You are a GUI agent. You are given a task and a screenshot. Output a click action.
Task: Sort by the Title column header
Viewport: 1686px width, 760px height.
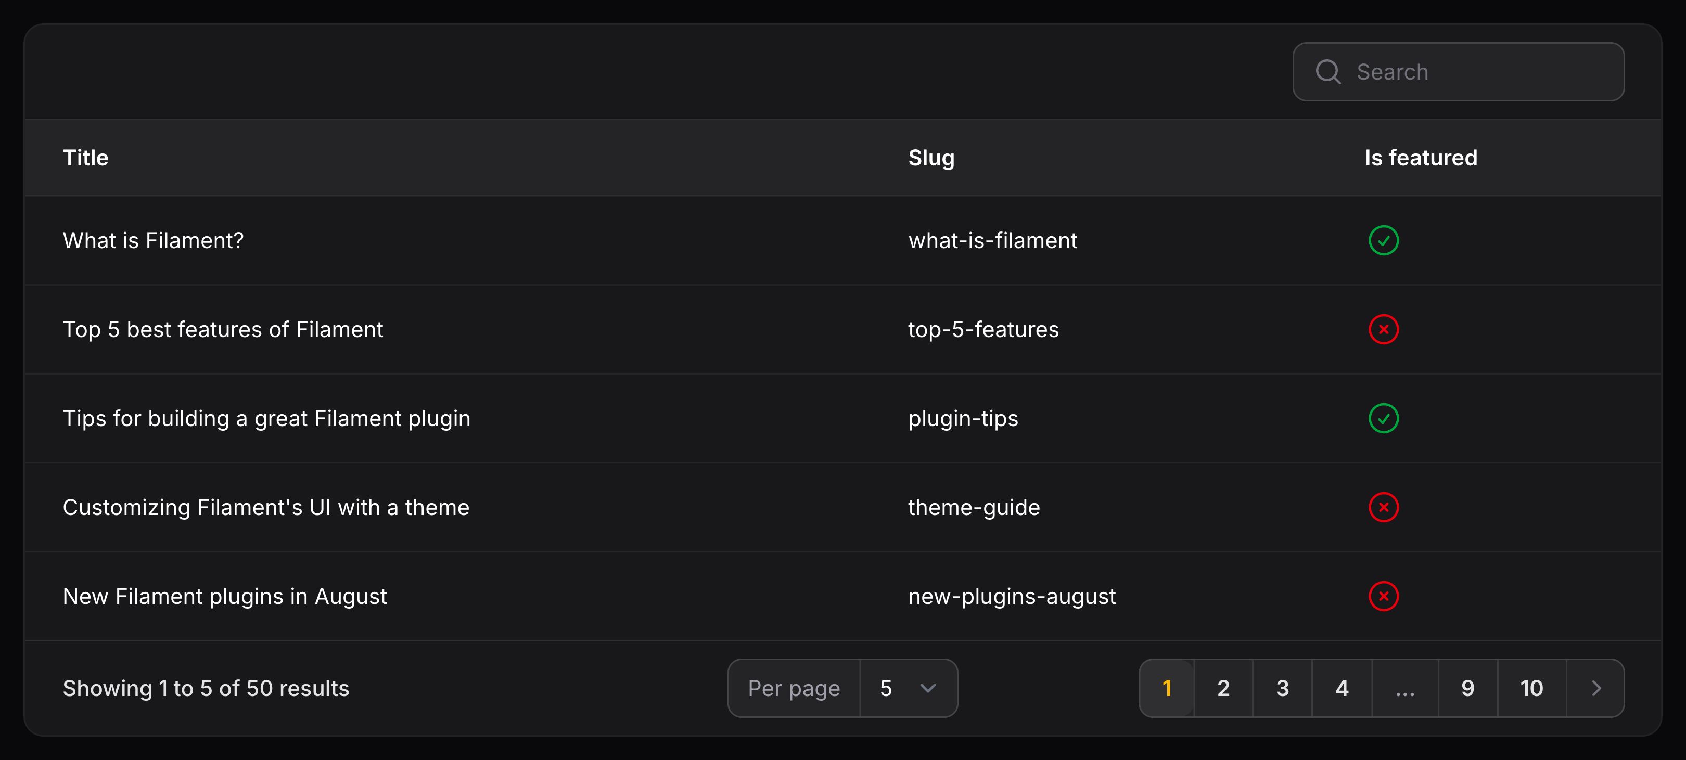86,157
